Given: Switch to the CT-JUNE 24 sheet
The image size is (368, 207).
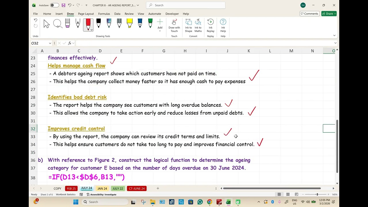Looking at the screenshot, I should tap(137, 189).
